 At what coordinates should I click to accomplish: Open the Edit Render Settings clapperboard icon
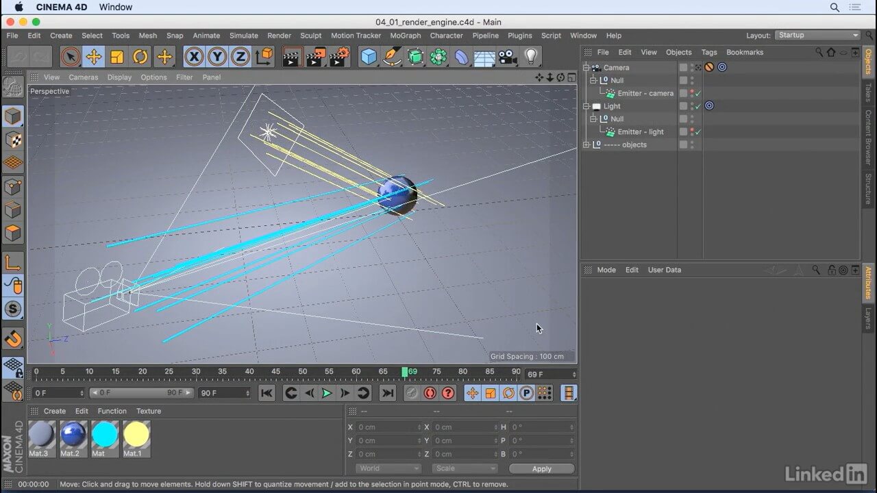[339, 57]
